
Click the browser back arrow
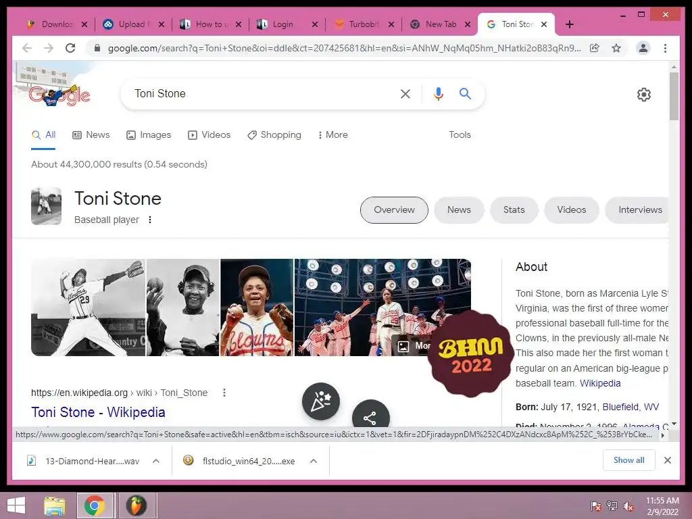[27, 48]
